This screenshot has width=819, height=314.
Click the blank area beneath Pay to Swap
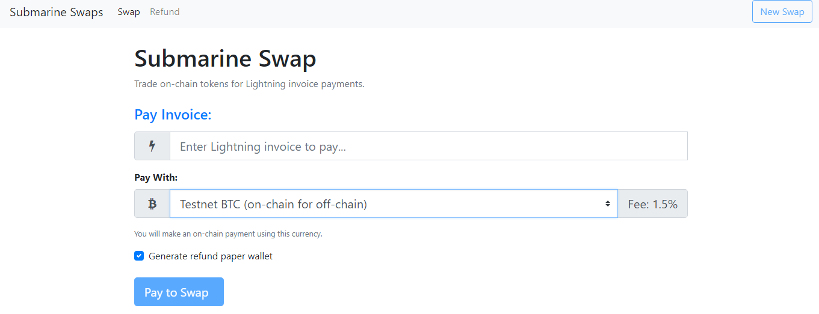click(x=409, y=310)
